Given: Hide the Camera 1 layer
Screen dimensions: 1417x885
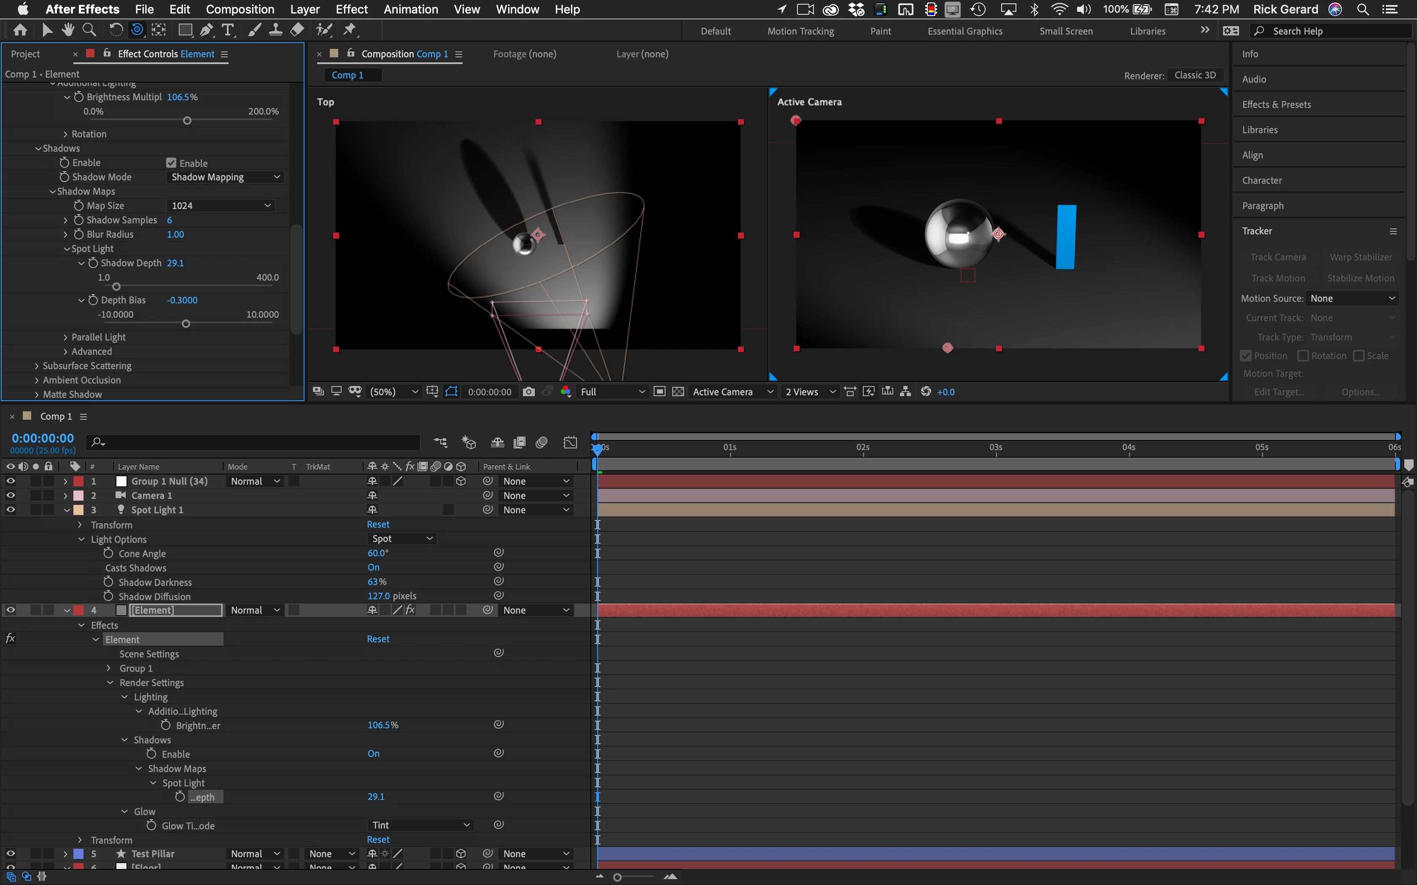Looking at the screenshot, I should point(11,495).
